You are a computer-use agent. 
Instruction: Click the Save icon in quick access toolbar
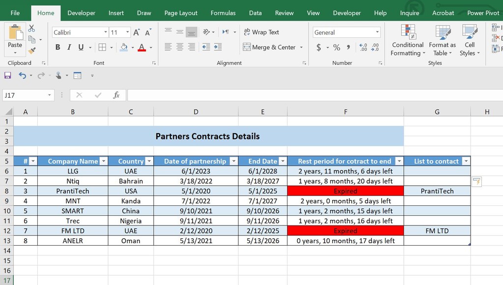(7, 76)
